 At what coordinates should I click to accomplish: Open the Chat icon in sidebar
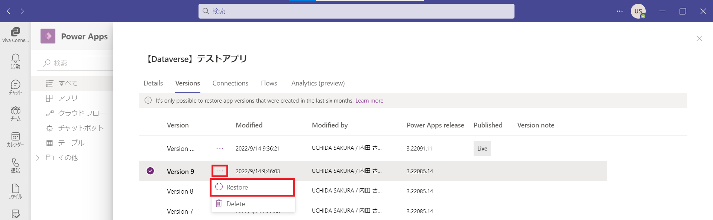point(15,87)
